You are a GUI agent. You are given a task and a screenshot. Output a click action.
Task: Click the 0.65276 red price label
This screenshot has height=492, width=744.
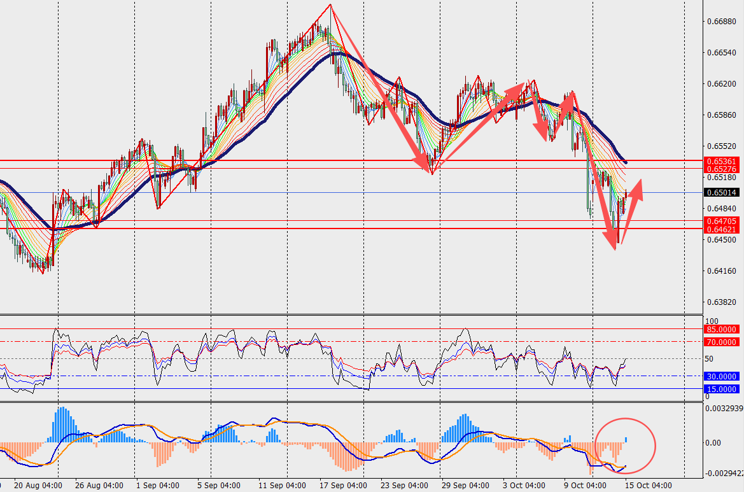click(722, 169)
